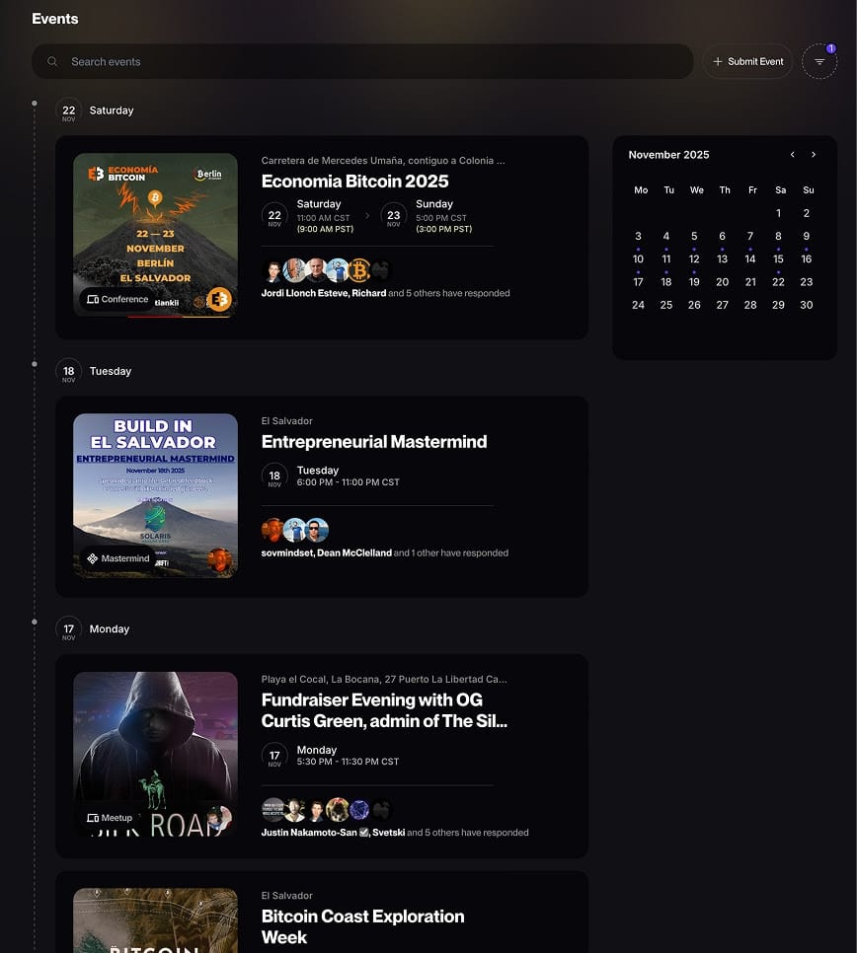Click the Meetup tag badge
Image resolution: width=857 pixels, height=953 pixels.
click(110, 818)
